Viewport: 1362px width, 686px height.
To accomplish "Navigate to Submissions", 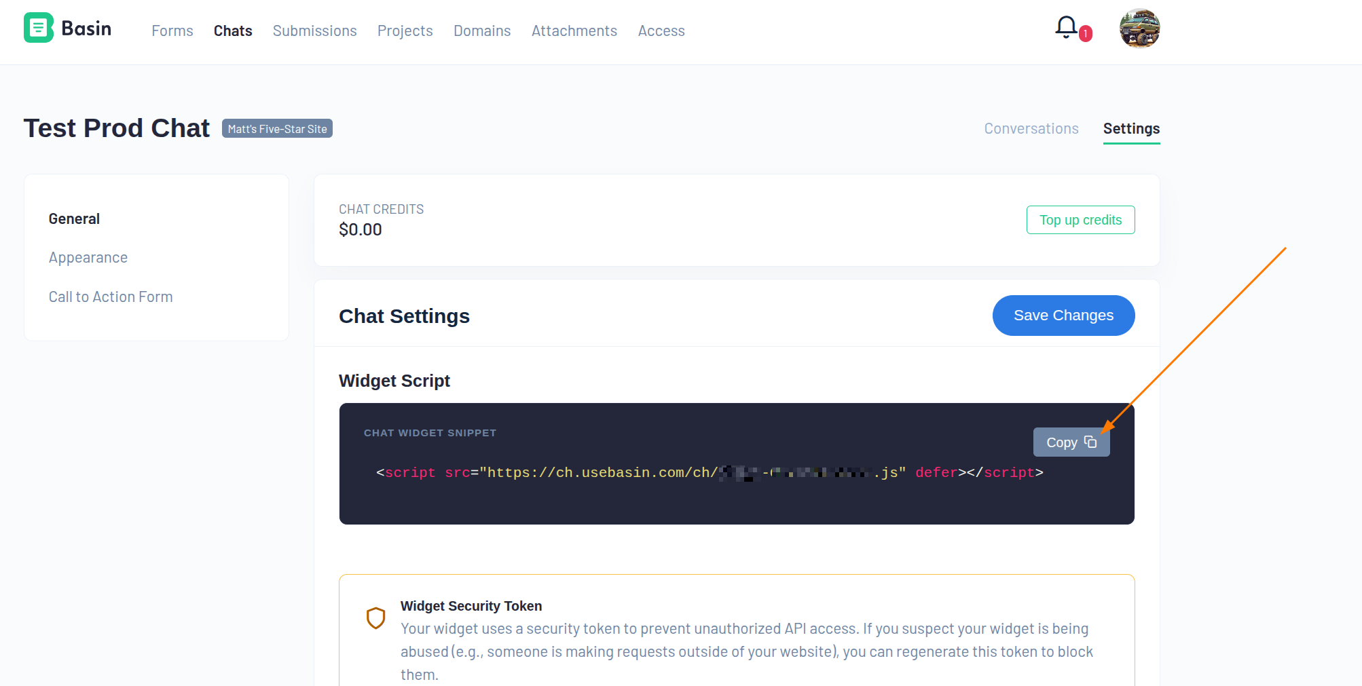I will 314,31.
